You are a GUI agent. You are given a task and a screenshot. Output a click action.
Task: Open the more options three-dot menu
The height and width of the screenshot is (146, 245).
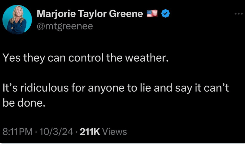pyautogui.click(x=238, y=14)
